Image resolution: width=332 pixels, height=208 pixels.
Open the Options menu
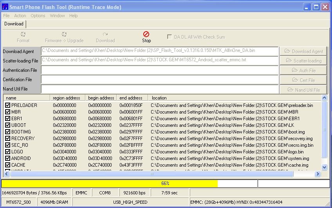click(x=38, y=16)
